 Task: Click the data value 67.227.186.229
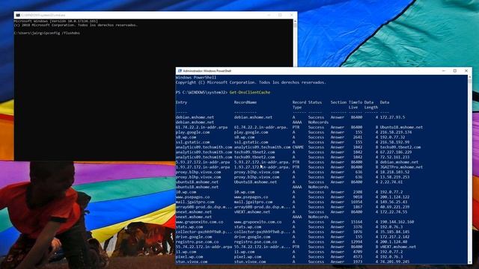(396, 152)
